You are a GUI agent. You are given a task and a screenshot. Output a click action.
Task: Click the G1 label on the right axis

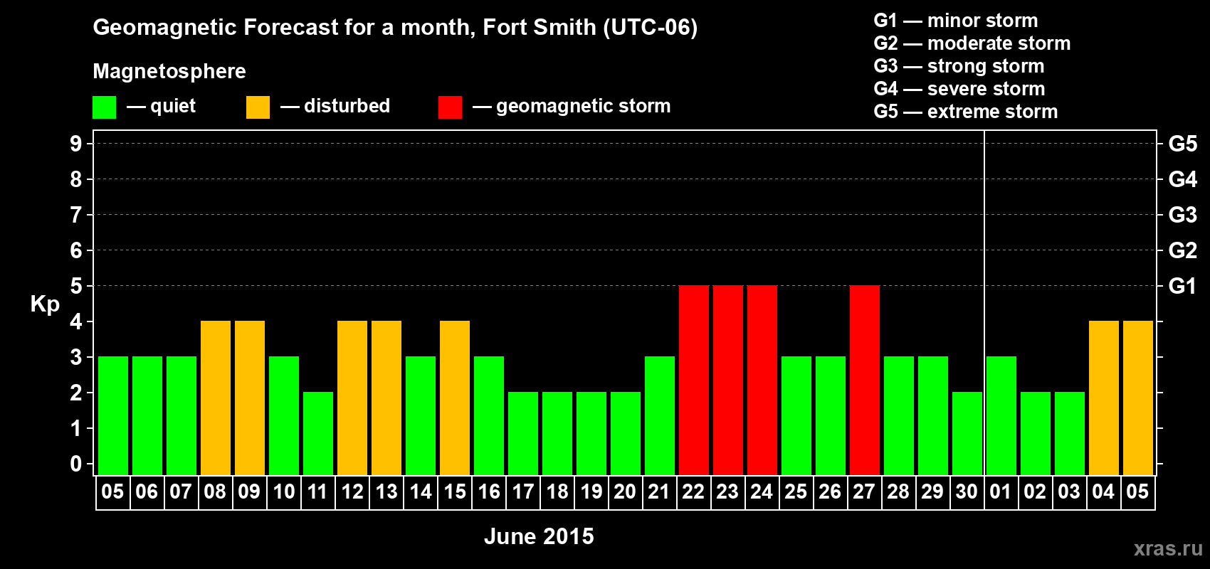1183,286
